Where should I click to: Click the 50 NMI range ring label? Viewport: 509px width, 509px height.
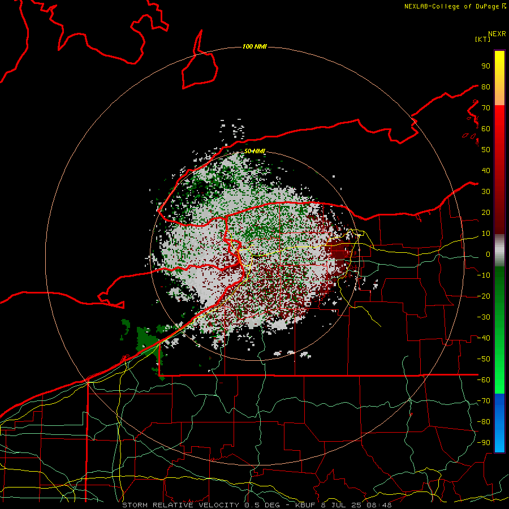tap(255, 151)
